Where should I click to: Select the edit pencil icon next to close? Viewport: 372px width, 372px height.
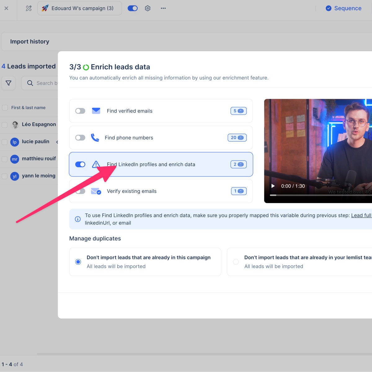28,8
